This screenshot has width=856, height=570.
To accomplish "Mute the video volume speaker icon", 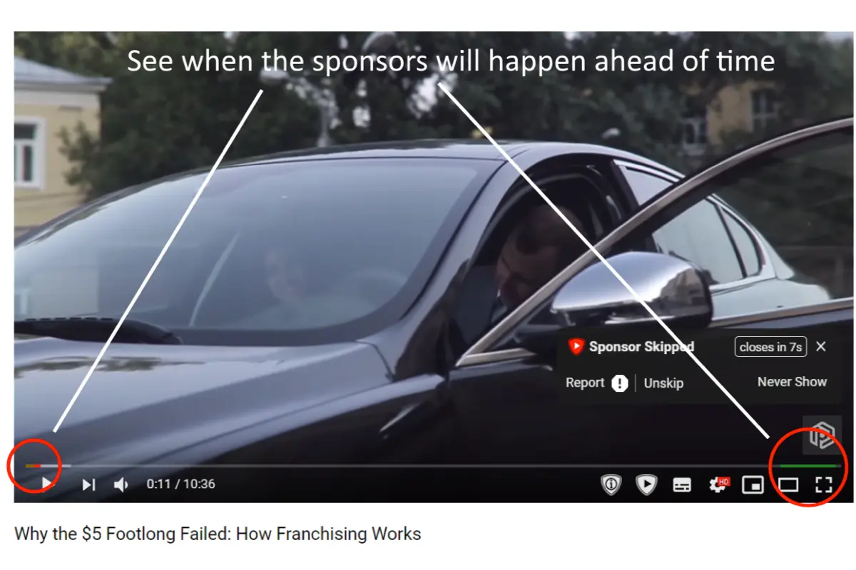I will point(121,484).
